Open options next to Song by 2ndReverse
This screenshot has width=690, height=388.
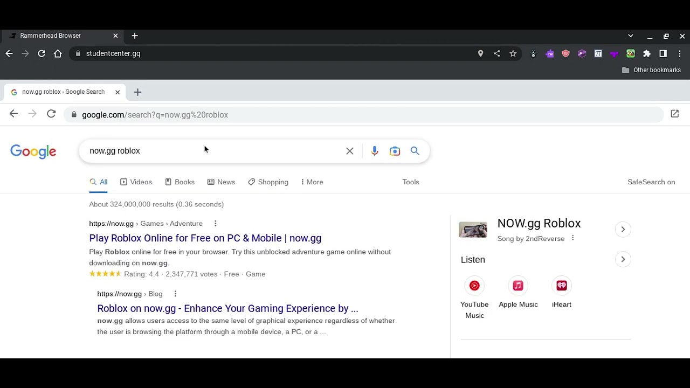click(x=572, y=238)
